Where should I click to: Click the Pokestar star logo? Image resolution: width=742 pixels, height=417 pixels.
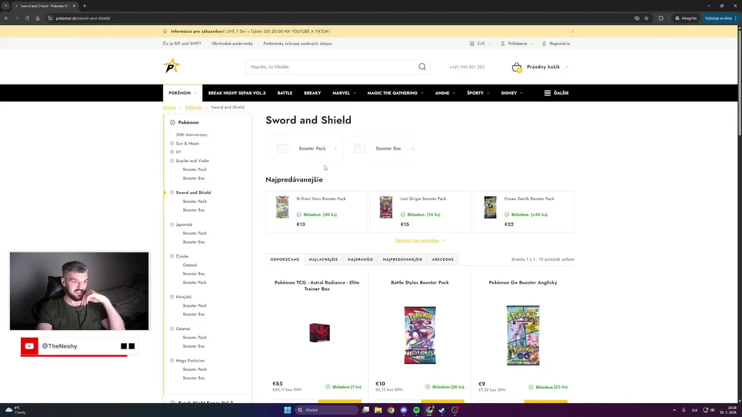172,66
